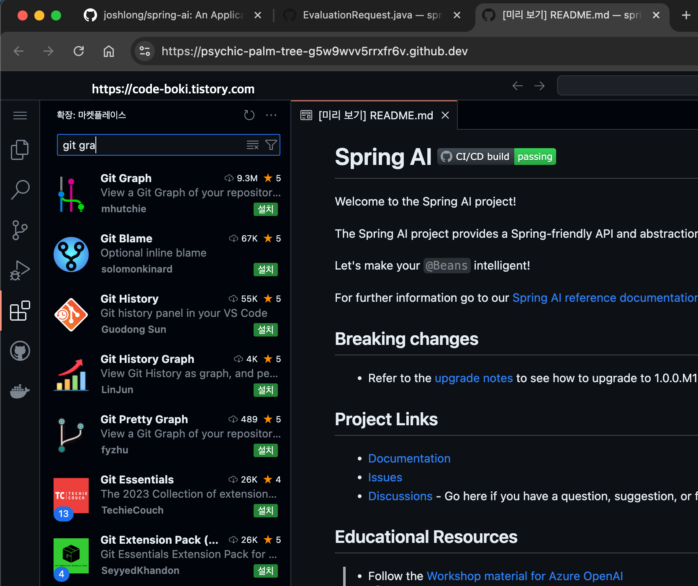Install the Git History extension
Viewport: 698px width, 586px height.
266,330
